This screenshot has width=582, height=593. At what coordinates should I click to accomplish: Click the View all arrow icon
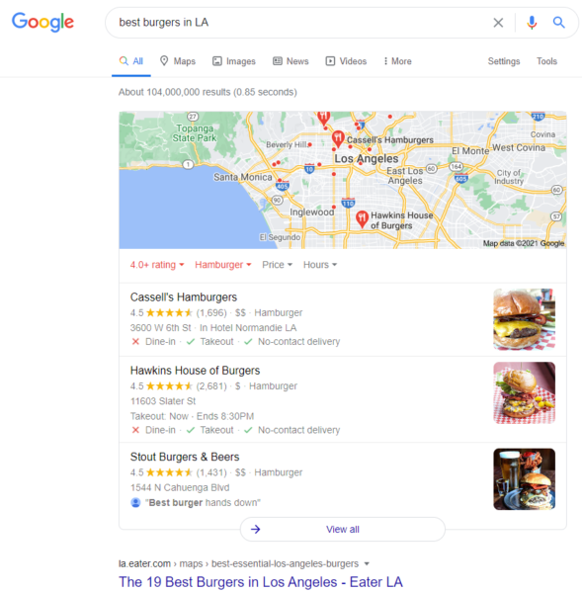(256, 529)
